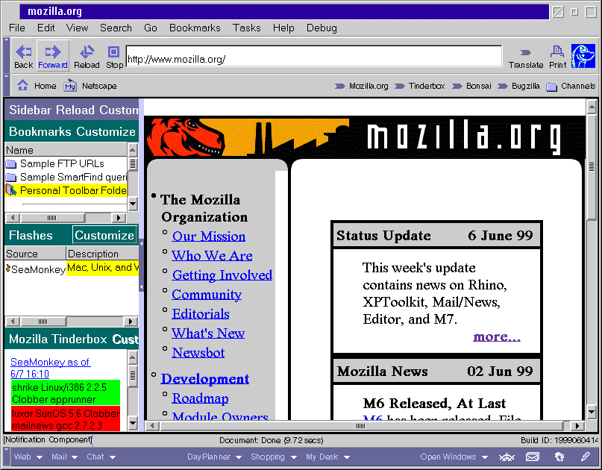The width and height of the screenshot is (602, 470).
Task: Follow the Who We Are link
Action: tap(212, 255)
